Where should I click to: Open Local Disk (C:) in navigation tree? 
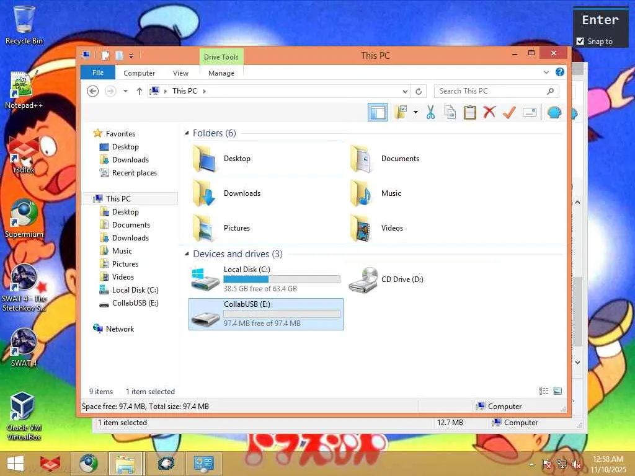tap(135, 290)
